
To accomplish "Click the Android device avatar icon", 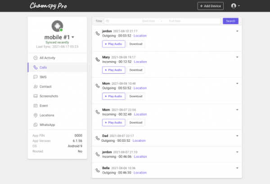I will point(57,26).
